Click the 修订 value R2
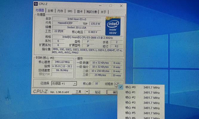Image resolution: width=199 pixels, height=119 pixels. (x=117, y=46)
